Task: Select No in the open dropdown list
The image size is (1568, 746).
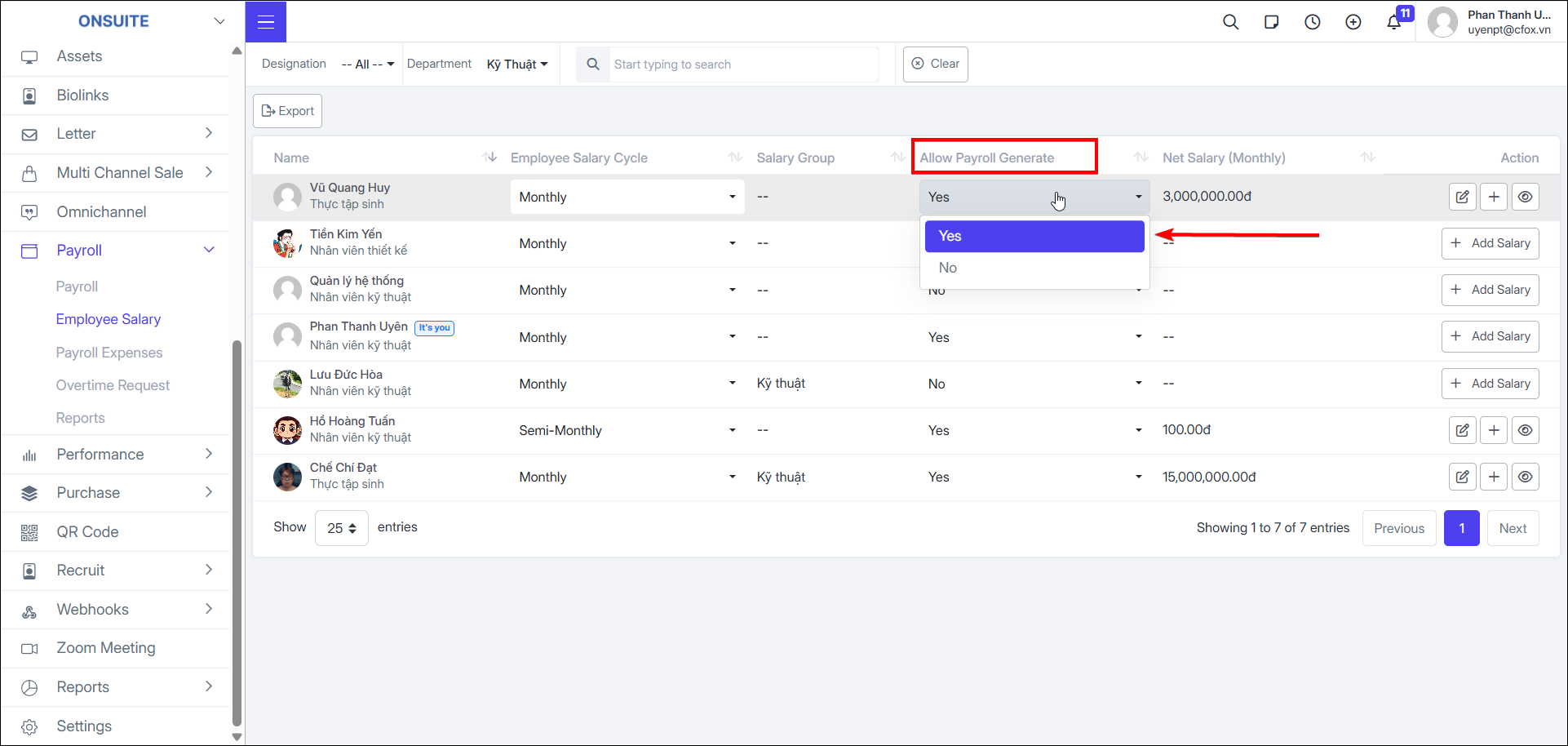Action: pos(1034,268)
